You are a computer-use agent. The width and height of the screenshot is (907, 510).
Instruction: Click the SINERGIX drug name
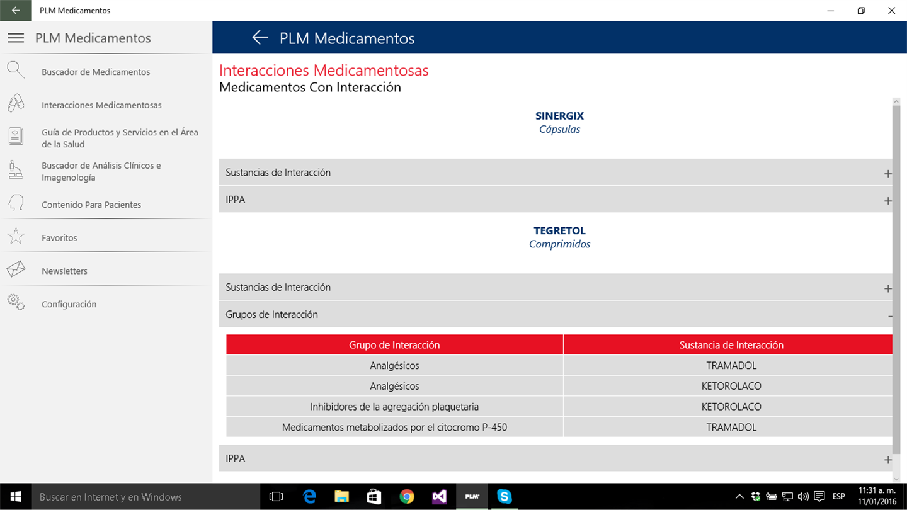click(559, 116)
